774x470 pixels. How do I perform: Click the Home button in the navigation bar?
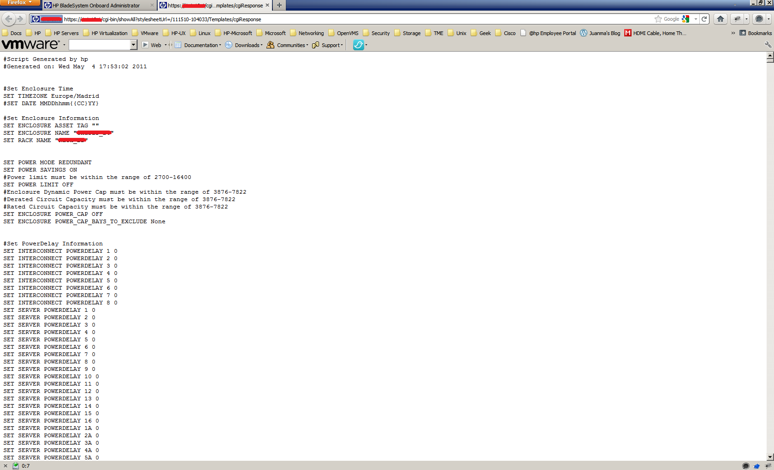[720, 19]
